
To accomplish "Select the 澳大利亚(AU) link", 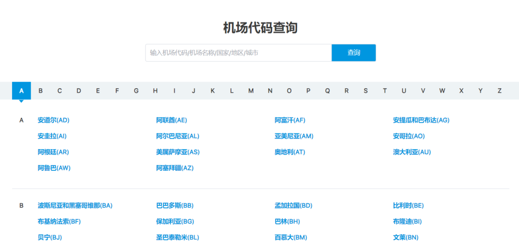I will [412, 152].
